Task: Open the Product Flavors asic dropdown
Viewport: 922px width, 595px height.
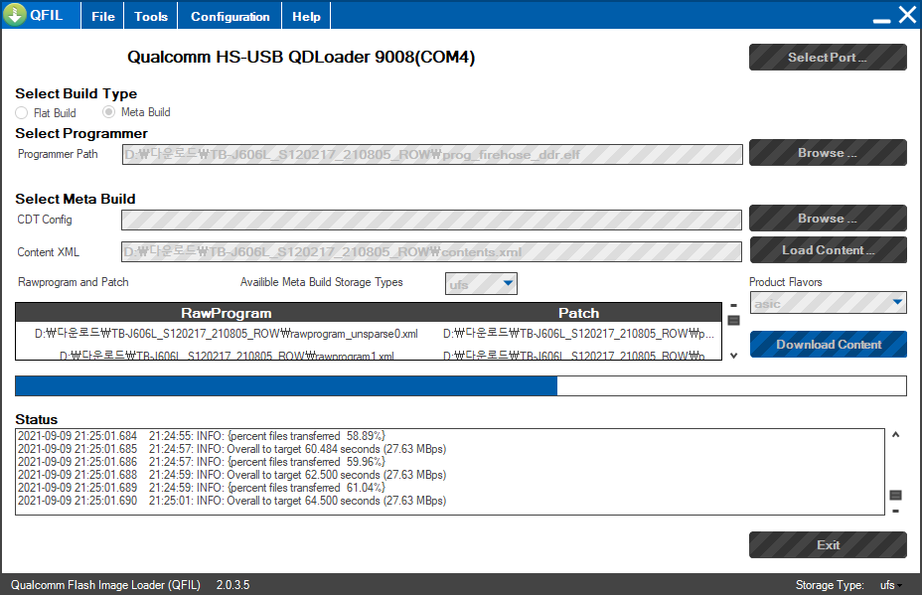Action: pos(828,303)
